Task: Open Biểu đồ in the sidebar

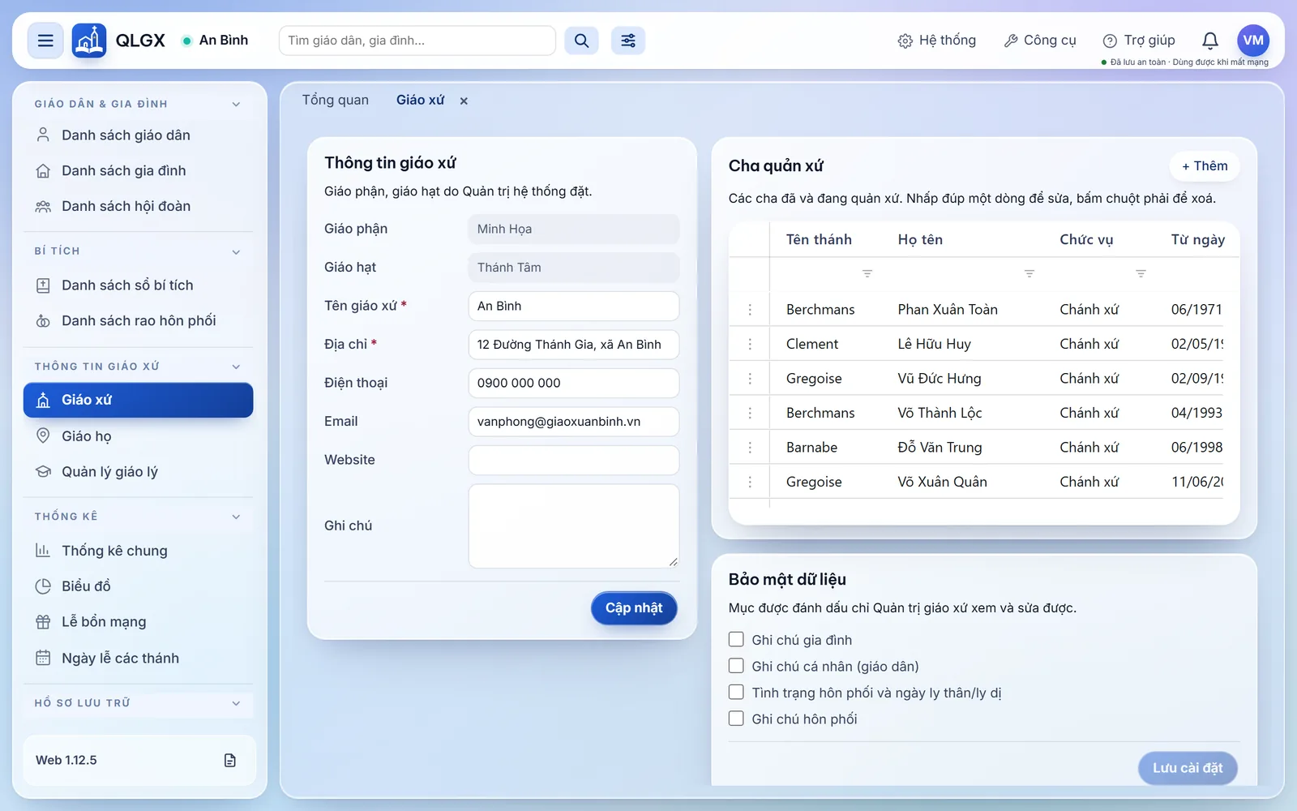Action: pyautogui.click(x=138, y=586)
